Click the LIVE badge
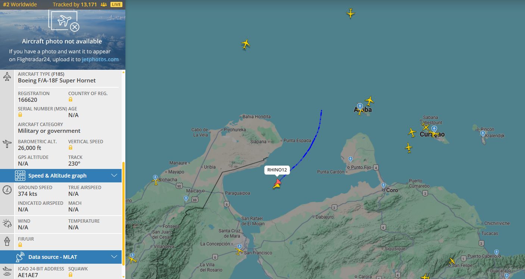The image size is (525, 279). (116, 4)
